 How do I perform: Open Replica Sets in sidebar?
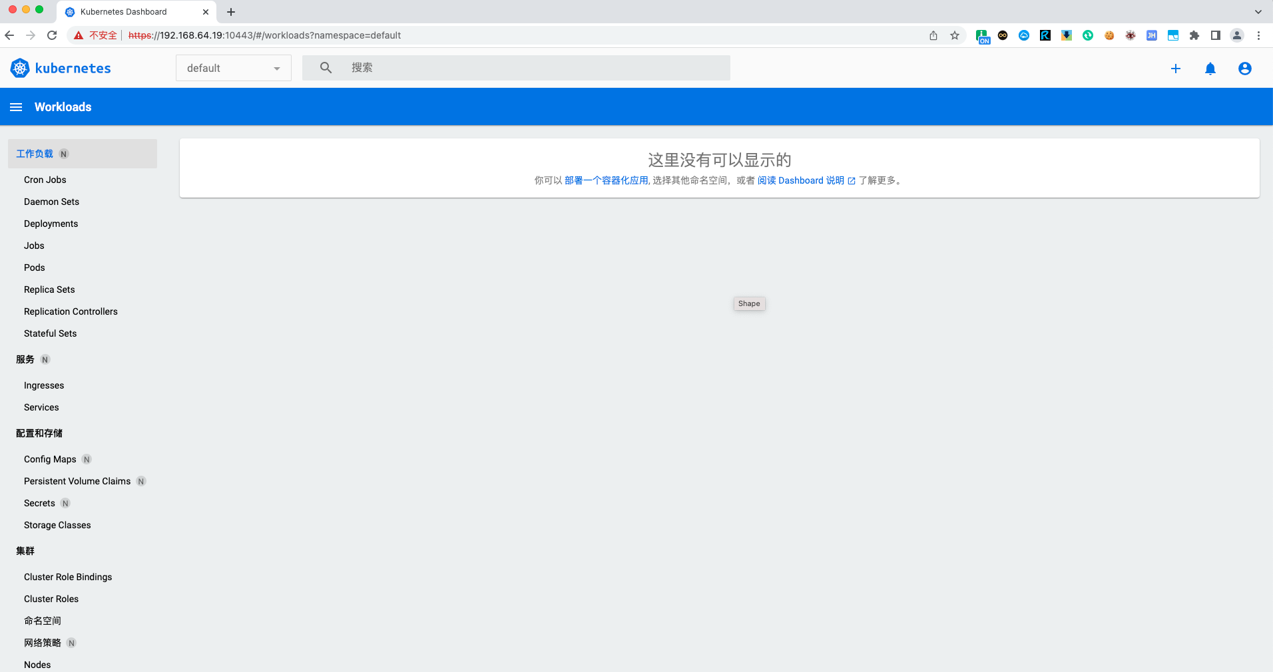(x=49, y=289)
